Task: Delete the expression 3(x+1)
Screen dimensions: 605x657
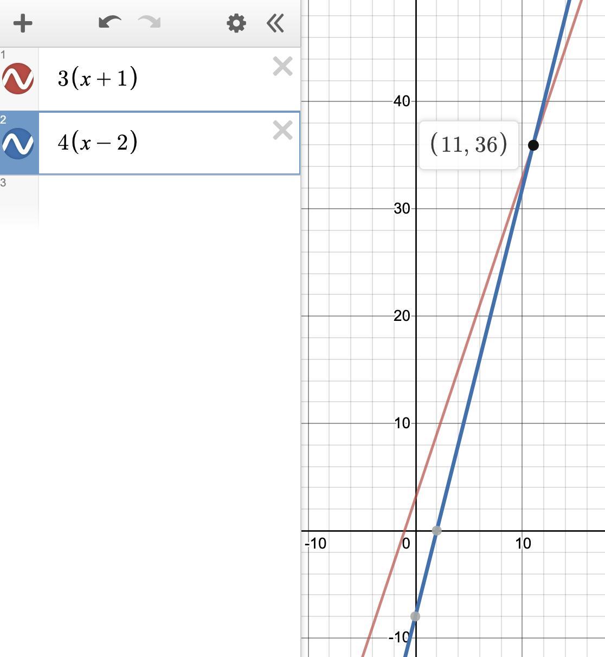Action: pyautogui.click(x=282, y=67)
